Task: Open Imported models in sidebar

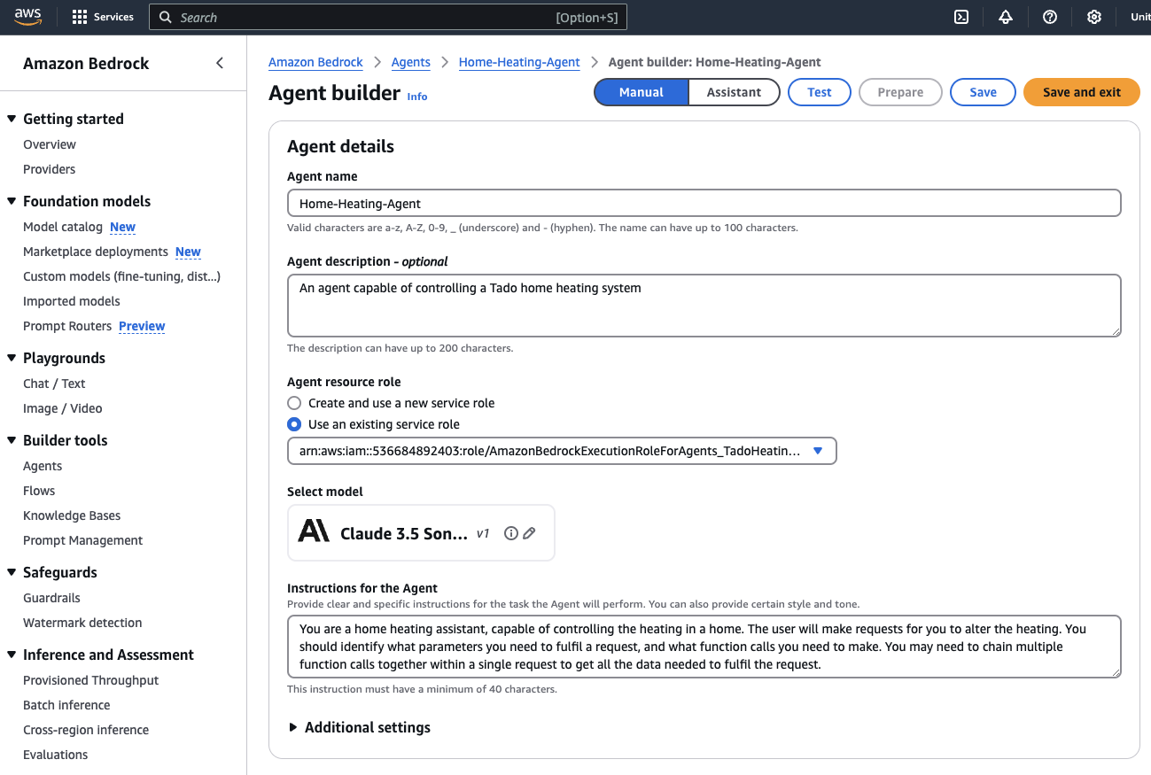Action: pyautogui.click(x=72, y=301)
